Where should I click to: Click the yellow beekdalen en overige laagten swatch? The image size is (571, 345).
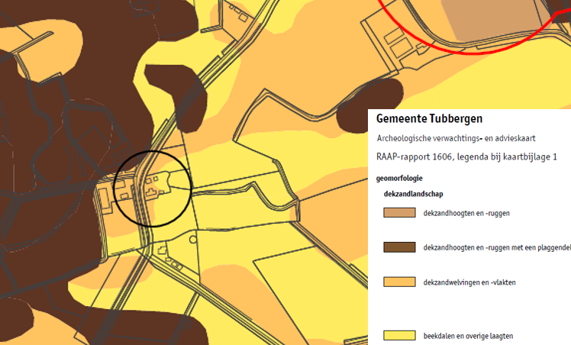click(399, 336)
